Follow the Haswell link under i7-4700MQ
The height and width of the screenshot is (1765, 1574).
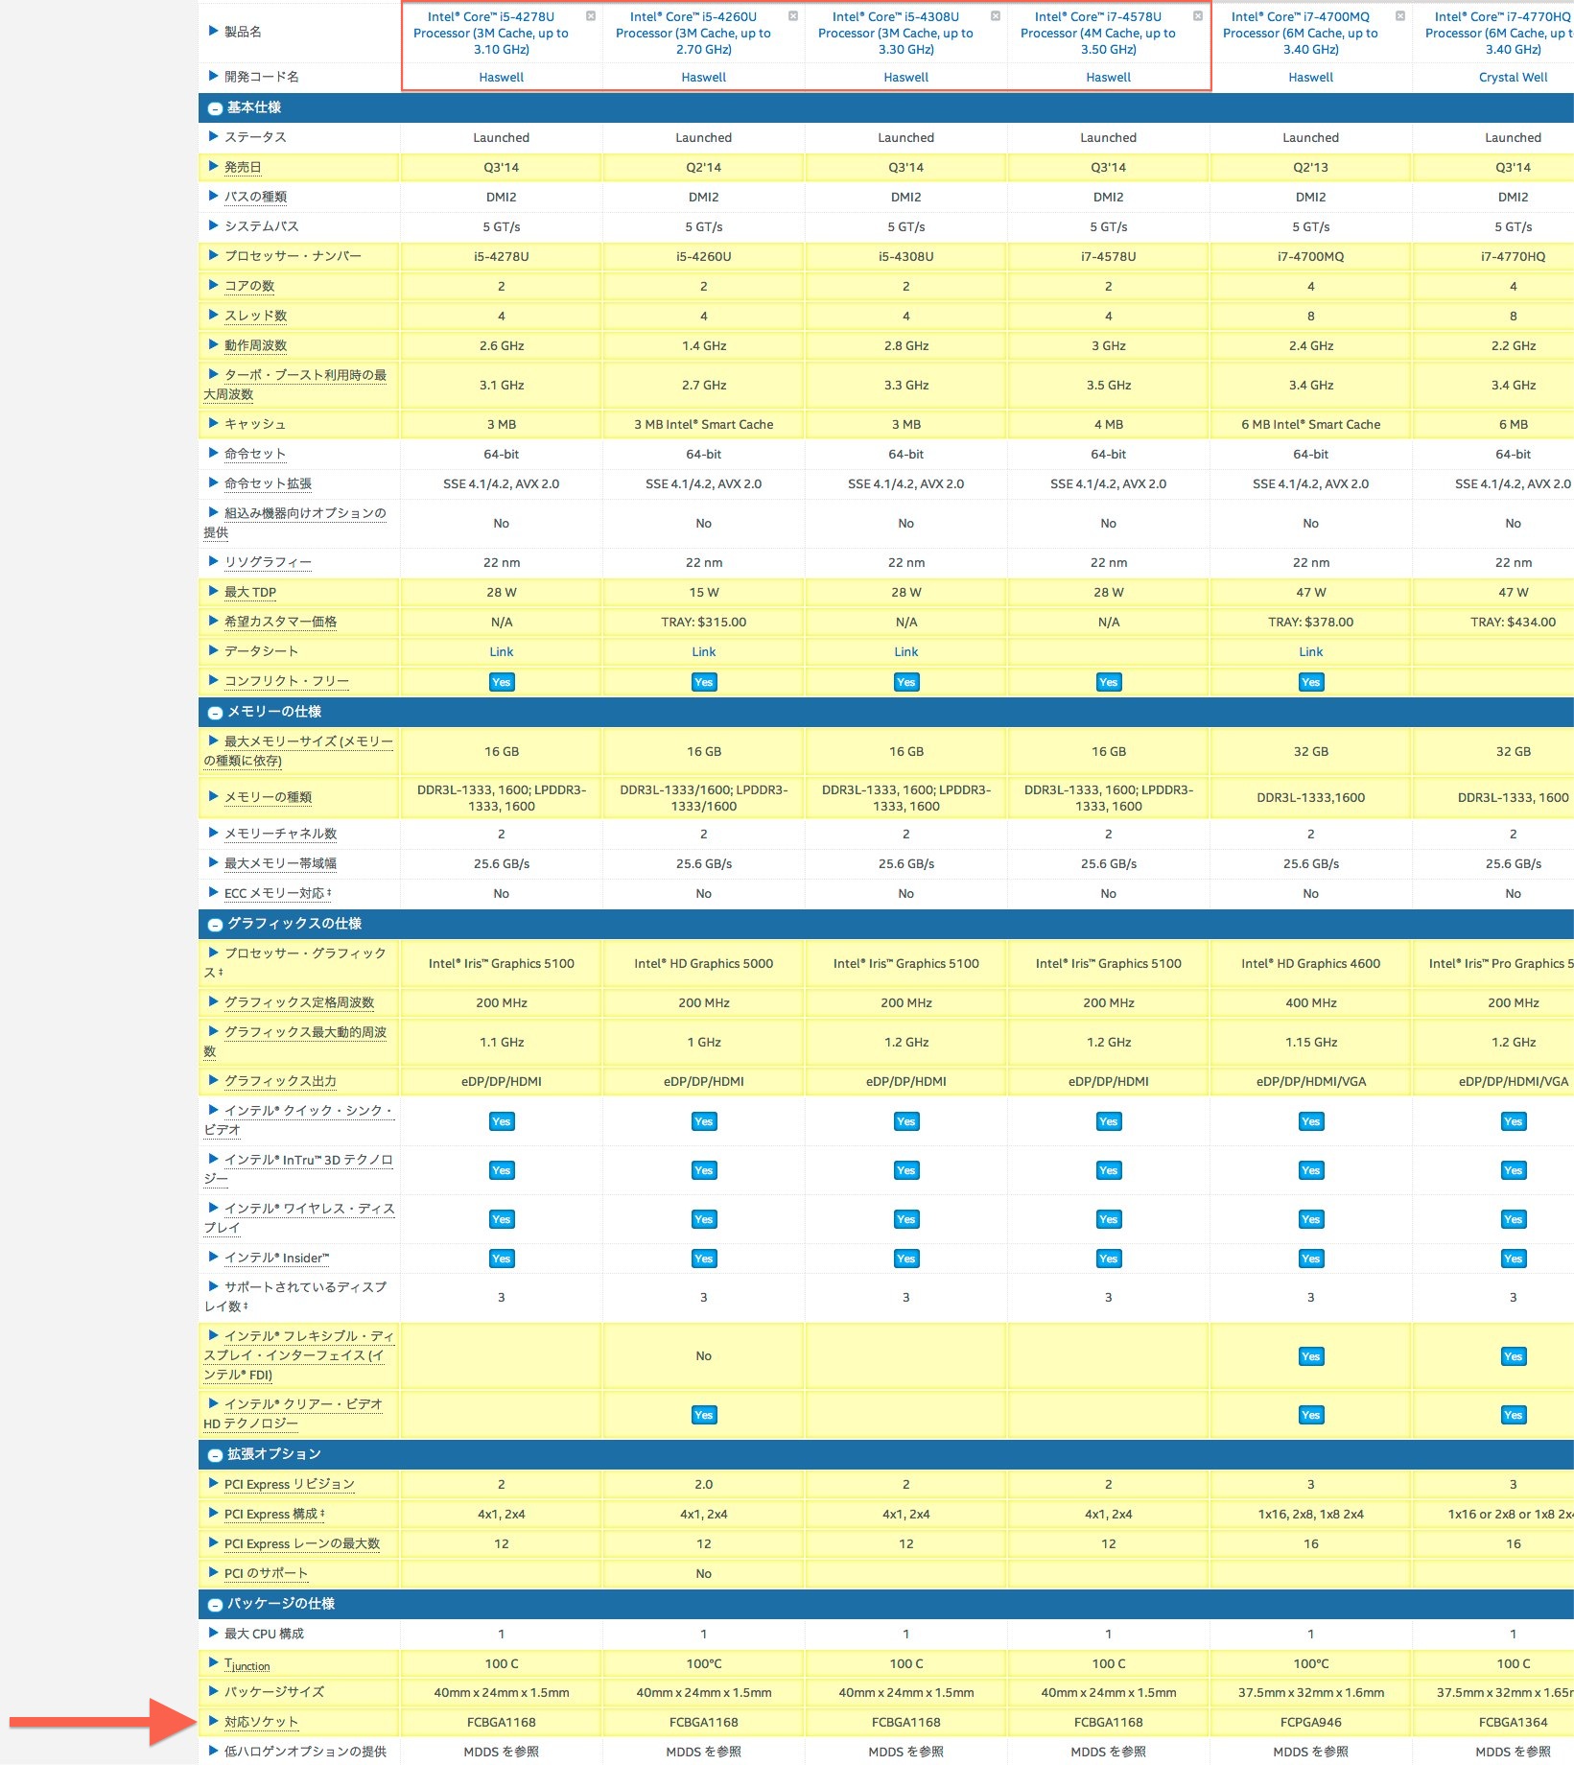[1311, 78]
